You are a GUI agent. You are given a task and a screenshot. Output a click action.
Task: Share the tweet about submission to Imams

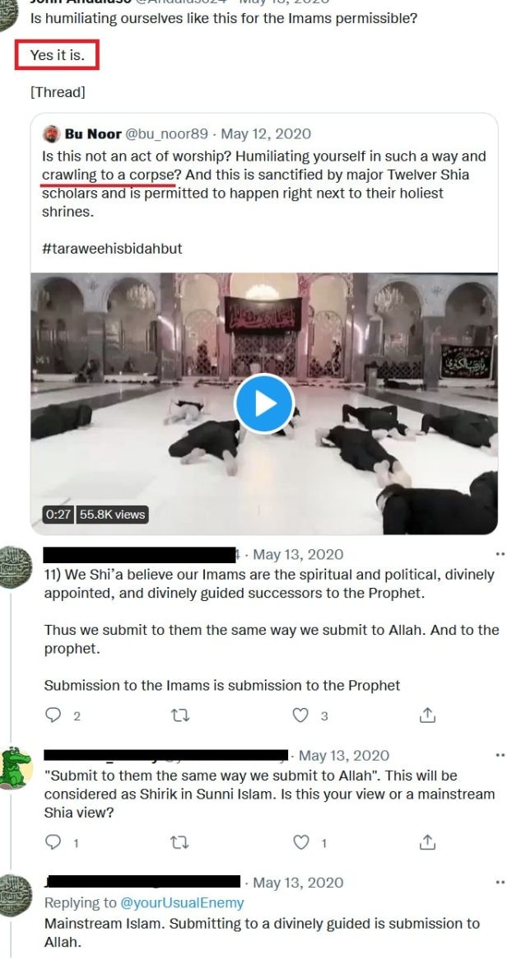tap(427, 715)
